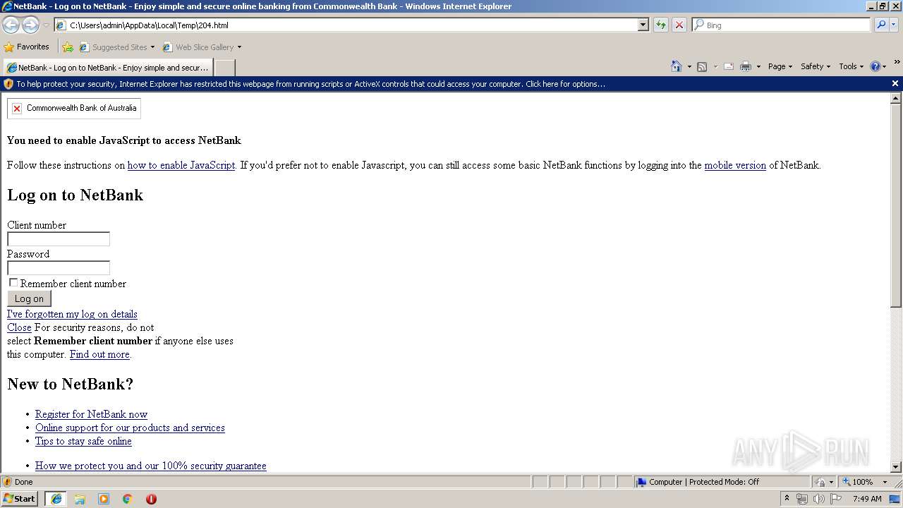
Task: Select the NetBank Log on tab
Action: [x=108, y=68]
